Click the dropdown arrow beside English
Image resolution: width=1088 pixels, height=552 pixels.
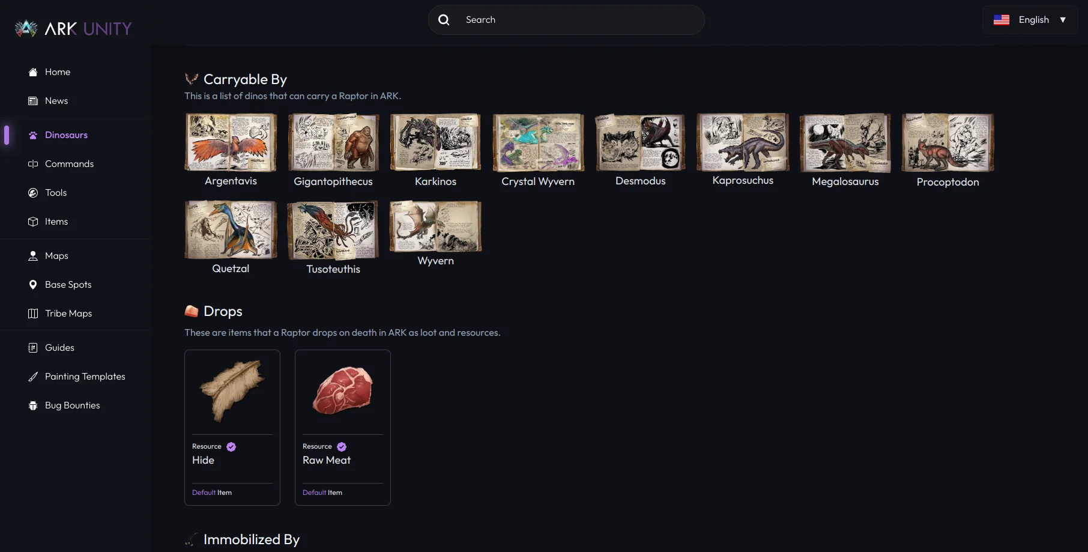[1063, 20]
